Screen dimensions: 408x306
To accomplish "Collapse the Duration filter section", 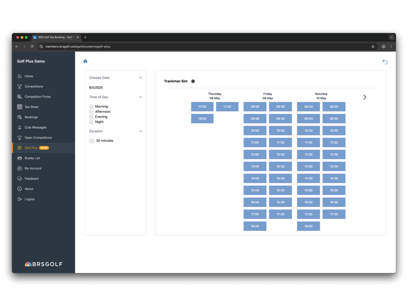I will [x=140, y=131].
